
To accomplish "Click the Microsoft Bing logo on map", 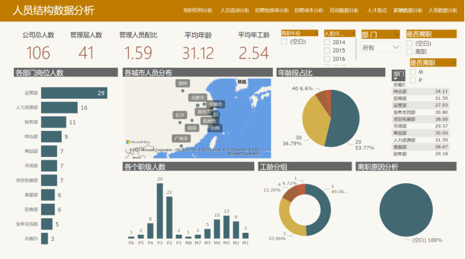I will tap(138, 142).
